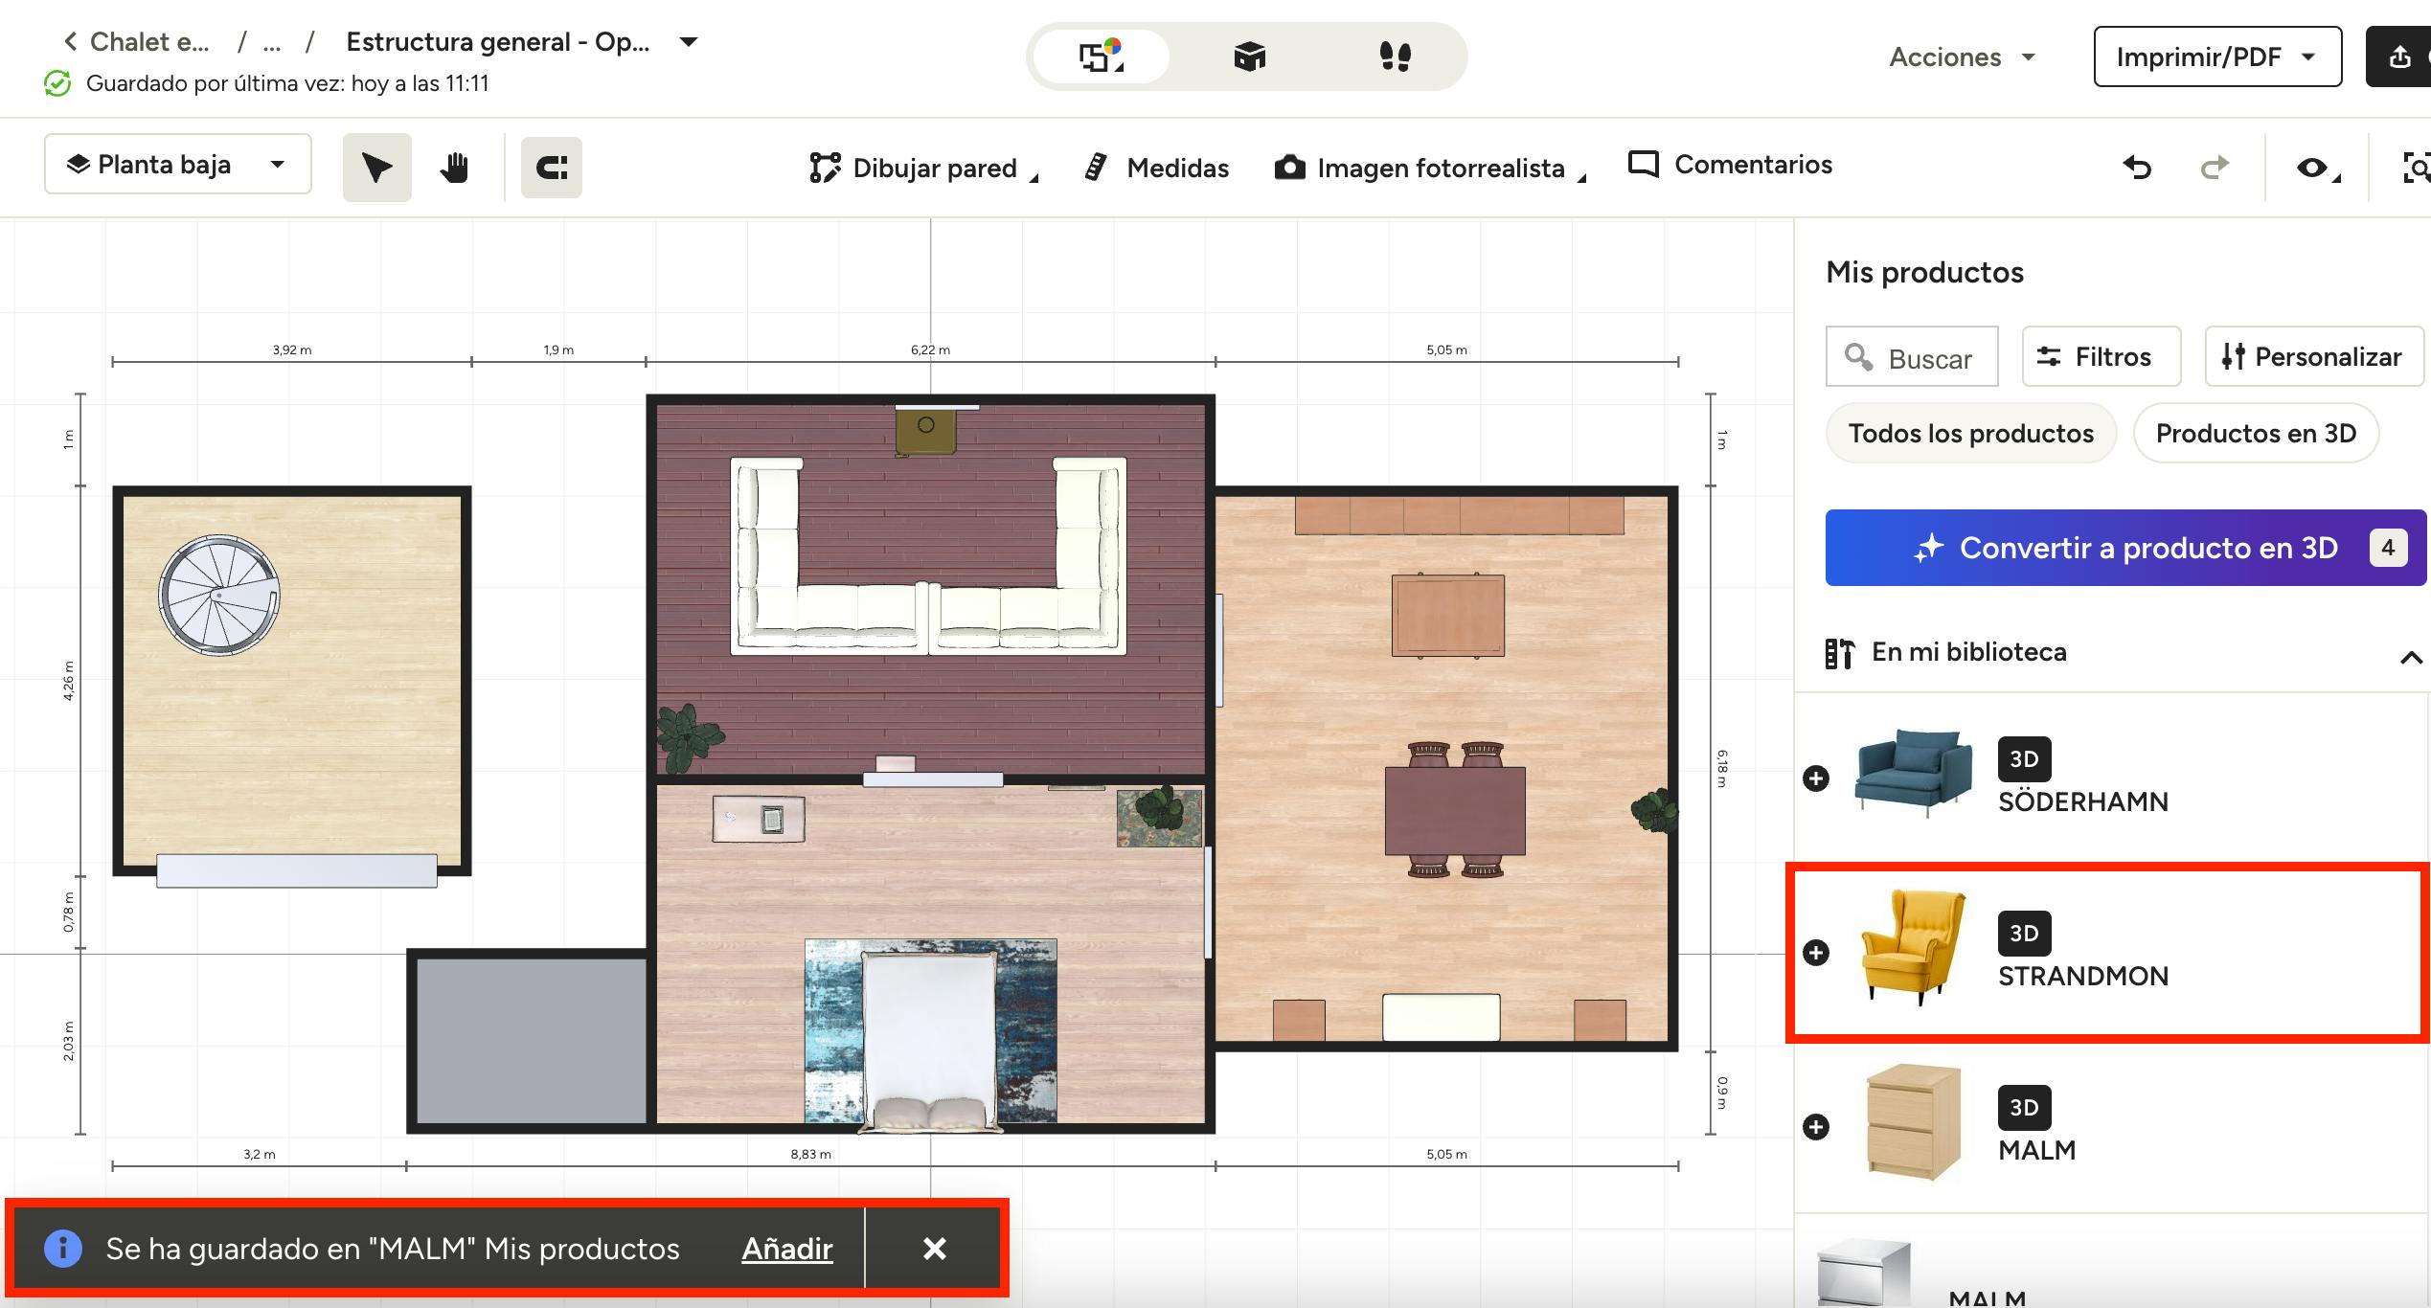Expand the Acciones dropdown menu
The image size is (2431, 1308).
[x=1962, y=57]
